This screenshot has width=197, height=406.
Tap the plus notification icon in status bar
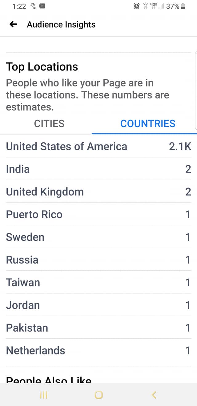42,6
